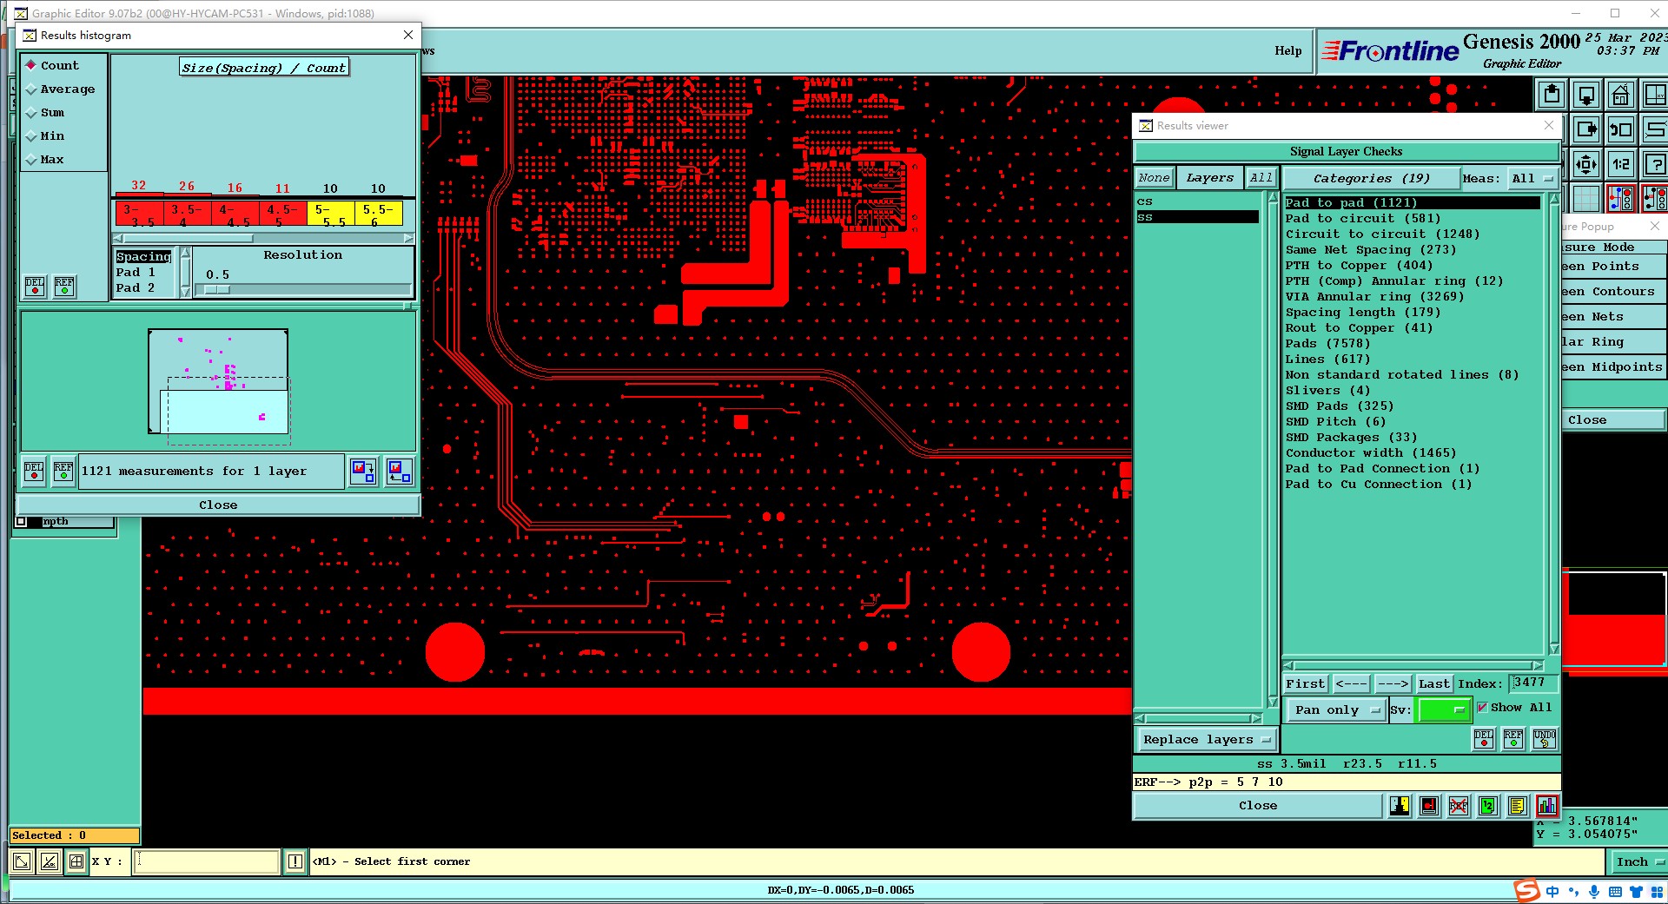Click the Layers button in Results viewer
Image resolution: width=1668 pixels, height=904 pixels.
coord(1209,178)
